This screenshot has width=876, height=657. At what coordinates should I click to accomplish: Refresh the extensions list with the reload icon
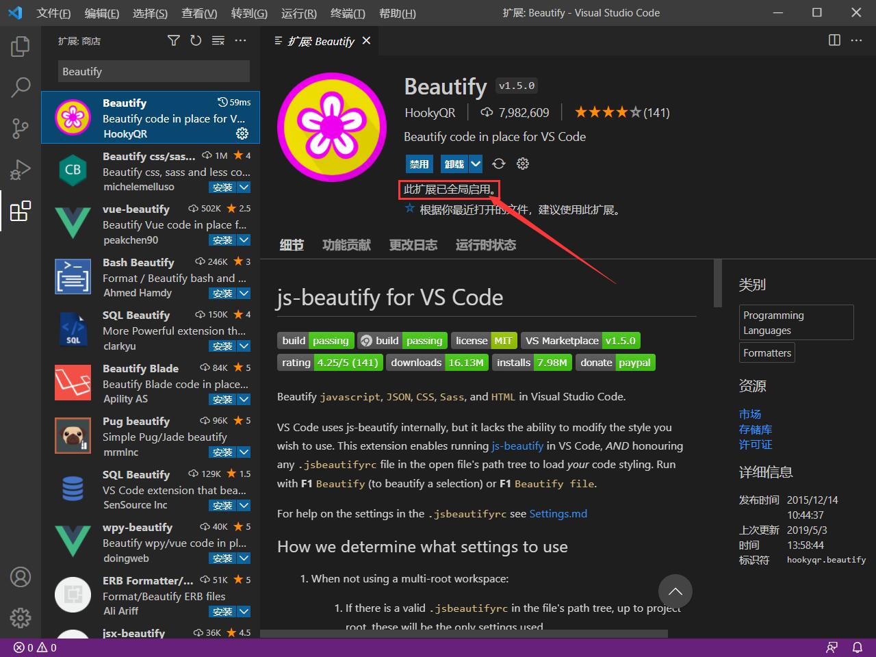pyautogui.click(x=196, y=40)
